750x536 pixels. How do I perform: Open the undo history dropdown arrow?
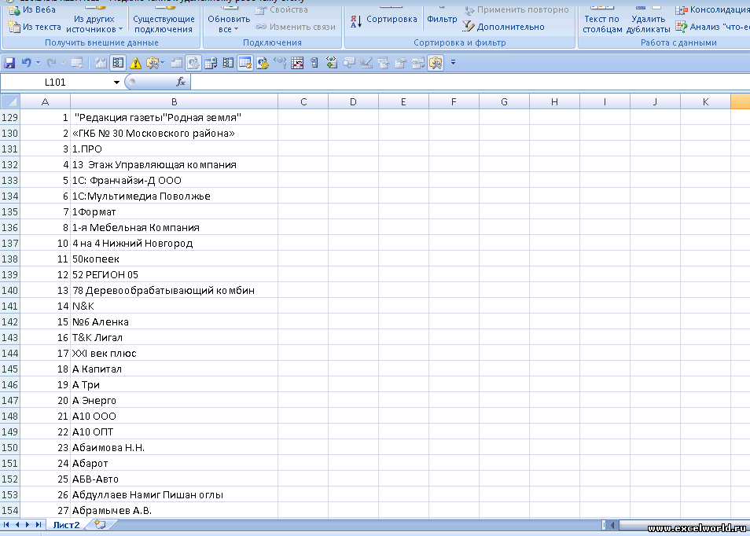pos(38,63)
